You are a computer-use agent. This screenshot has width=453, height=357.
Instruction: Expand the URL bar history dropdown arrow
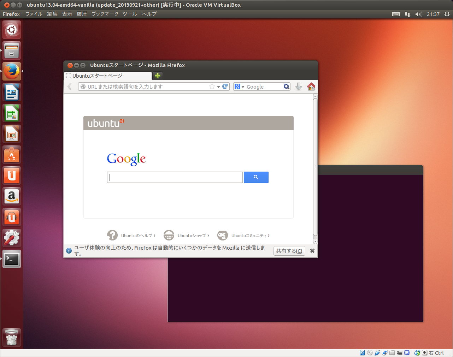218,87
